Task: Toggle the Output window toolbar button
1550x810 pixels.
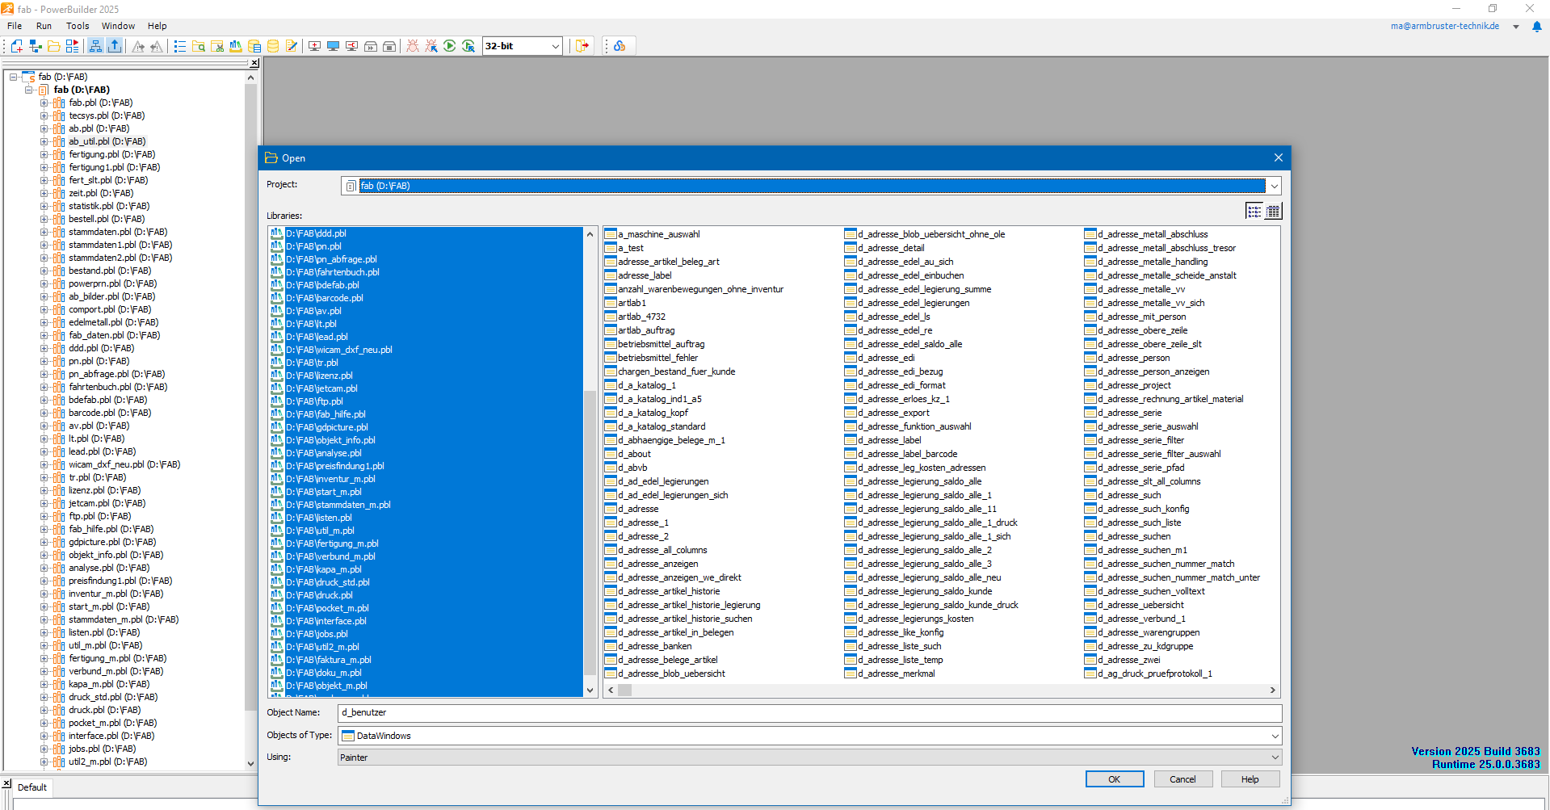Action: [115, 46]
